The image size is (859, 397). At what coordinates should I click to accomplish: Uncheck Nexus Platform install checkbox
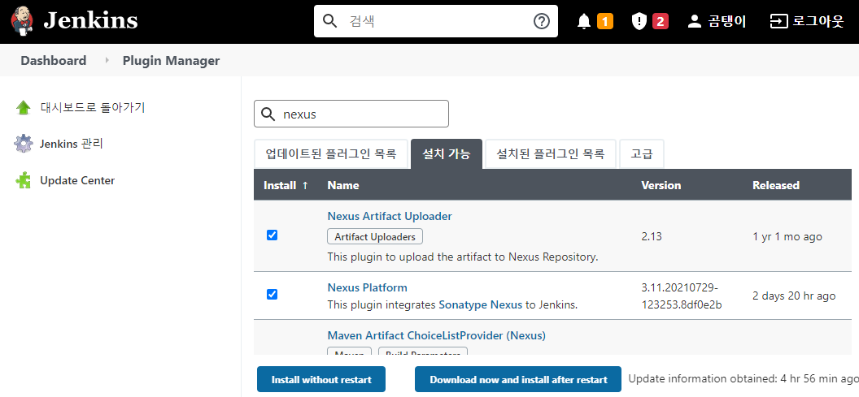click(x=272, y=295)
